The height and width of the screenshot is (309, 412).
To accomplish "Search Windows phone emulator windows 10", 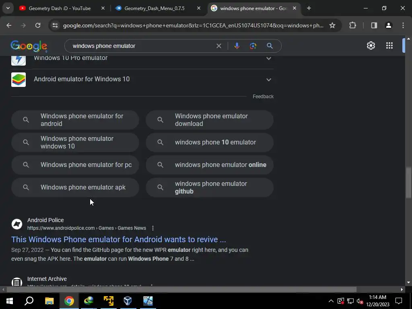I will [x=75, y=142].
